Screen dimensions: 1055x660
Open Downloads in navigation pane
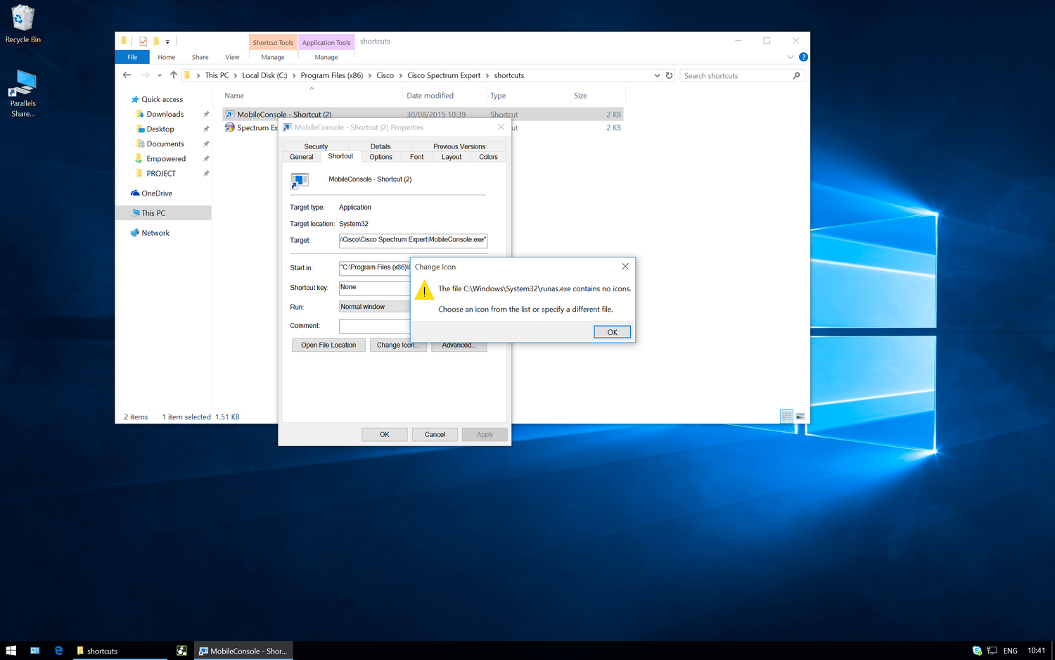pos(165,114)
